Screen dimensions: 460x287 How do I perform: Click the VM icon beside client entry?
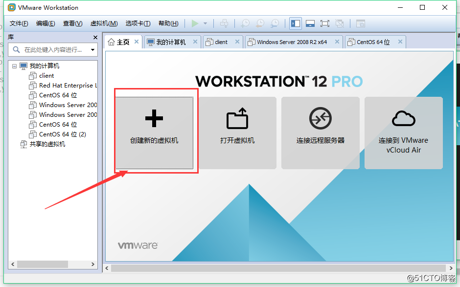(x=33, y=76)
